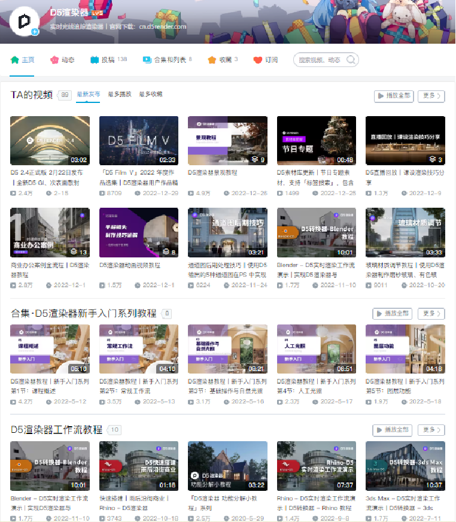456x522 pixels.
Task: Open the 景观教程 collection thumbnail
Action: (227, 141)
